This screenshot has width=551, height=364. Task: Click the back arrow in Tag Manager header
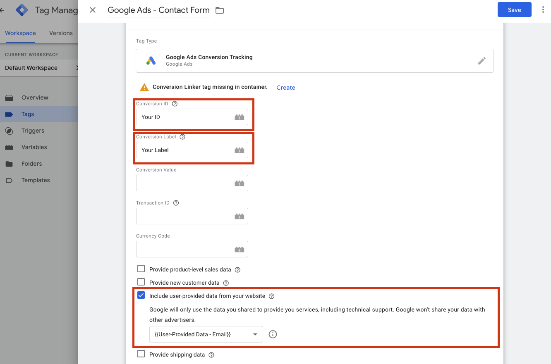pyautogui.click(x=2, y=10)
